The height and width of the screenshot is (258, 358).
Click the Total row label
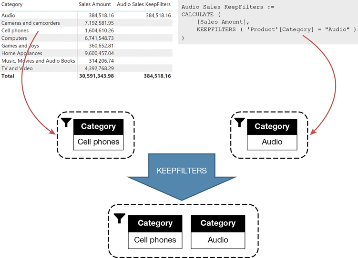[x=8, y=76]
